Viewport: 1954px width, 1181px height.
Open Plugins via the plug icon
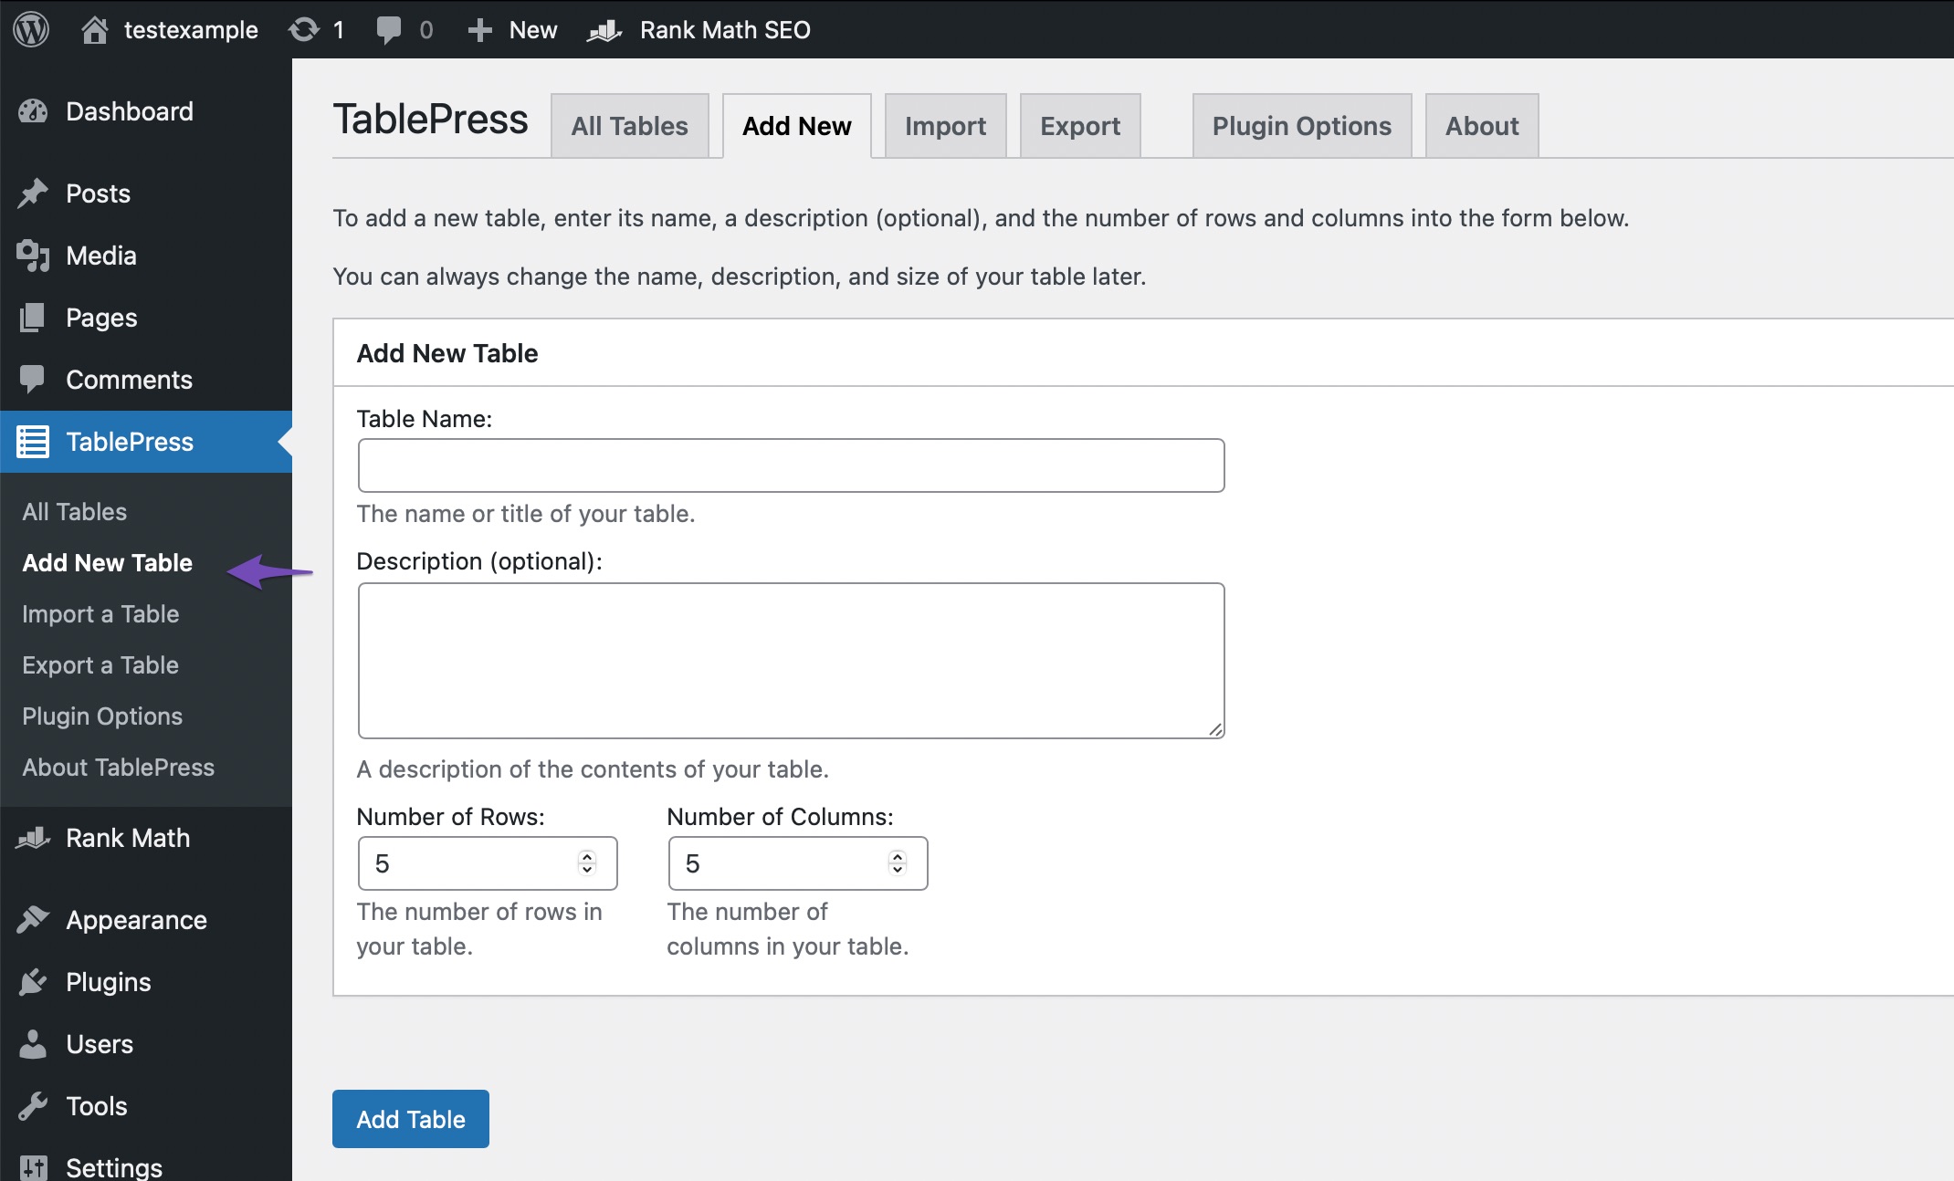click(x=34, y=982)
